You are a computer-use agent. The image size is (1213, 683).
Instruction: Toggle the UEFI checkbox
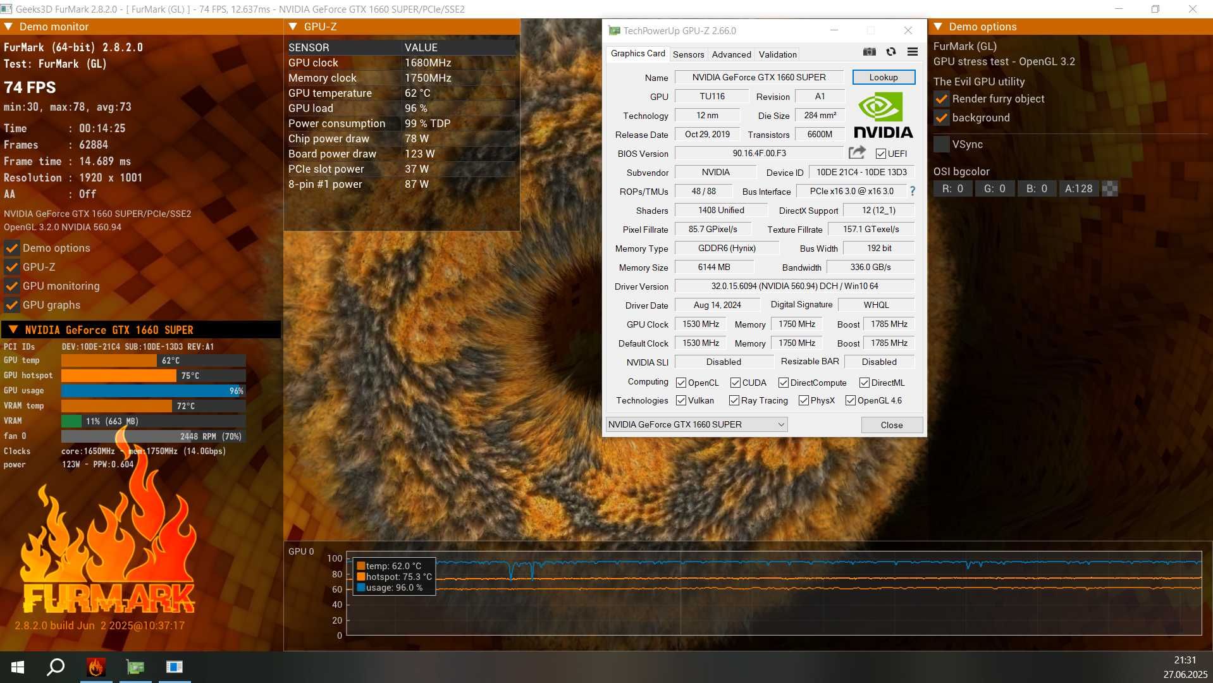(880, 154)
